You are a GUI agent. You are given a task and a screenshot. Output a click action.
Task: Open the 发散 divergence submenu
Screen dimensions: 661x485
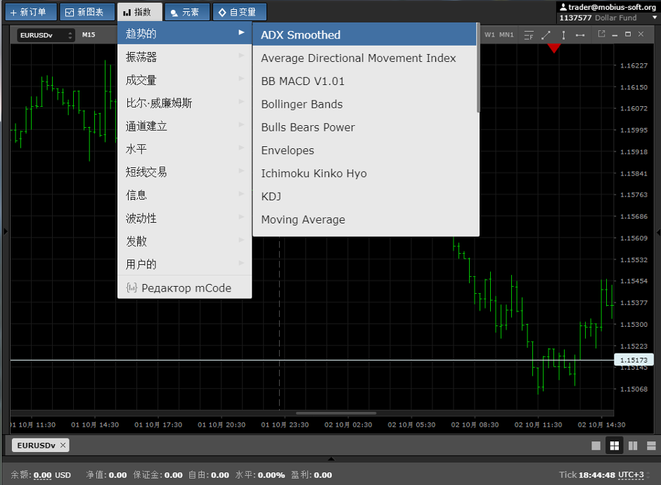[185, 241]
